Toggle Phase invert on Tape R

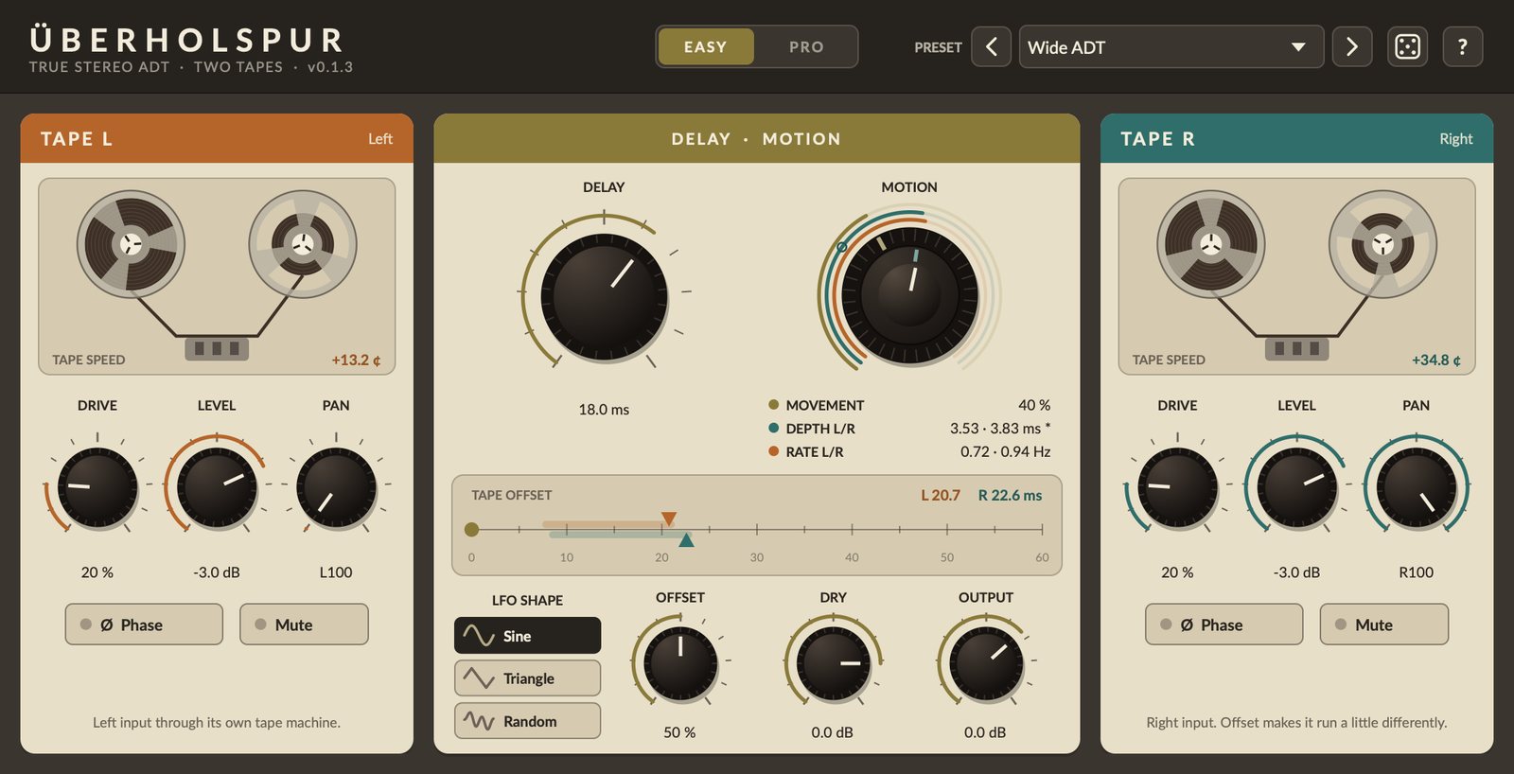1224,624
